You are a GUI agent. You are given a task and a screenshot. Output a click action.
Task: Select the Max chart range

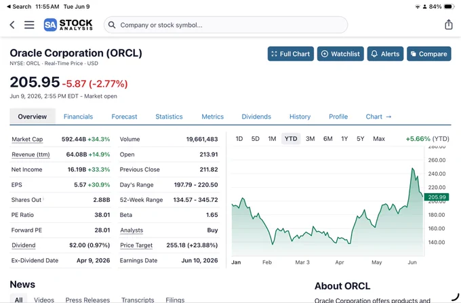(x=379, y=139)
